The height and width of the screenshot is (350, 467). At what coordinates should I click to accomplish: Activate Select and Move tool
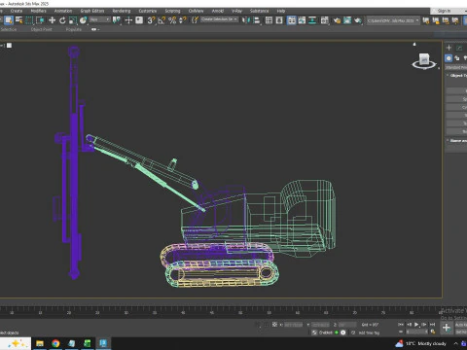pyautogui.click(x=52, y=20)
